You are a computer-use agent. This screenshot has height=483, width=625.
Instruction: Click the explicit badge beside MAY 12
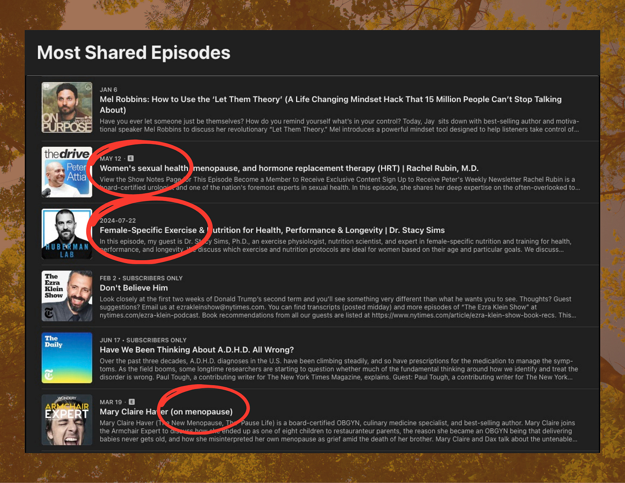[130, 158]
